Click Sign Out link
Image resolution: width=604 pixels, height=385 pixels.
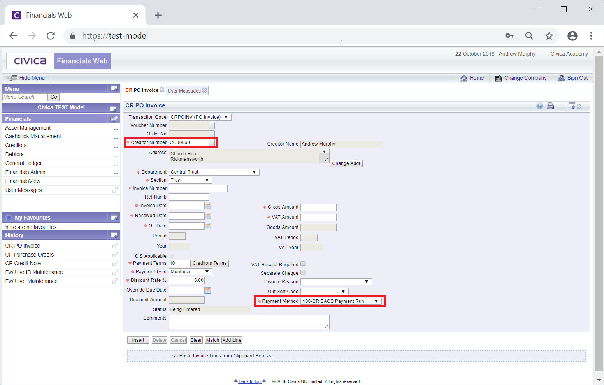click(573, 78)
